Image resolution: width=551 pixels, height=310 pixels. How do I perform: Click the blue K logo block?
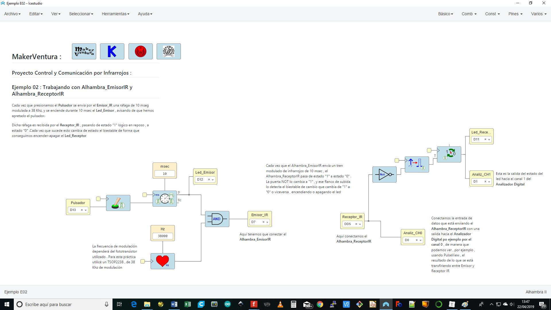point(112,51)
